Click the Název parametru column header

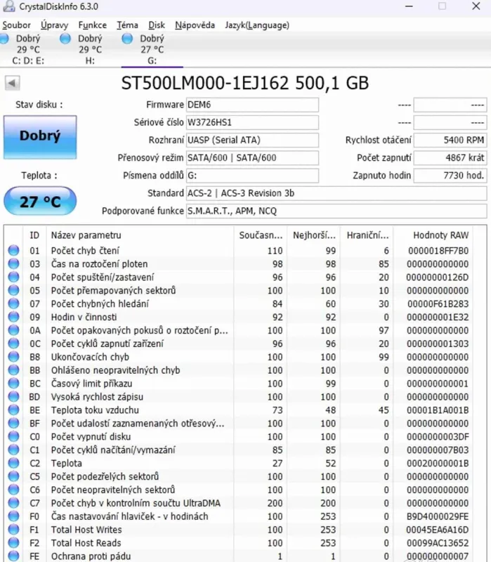coord(86,235)
